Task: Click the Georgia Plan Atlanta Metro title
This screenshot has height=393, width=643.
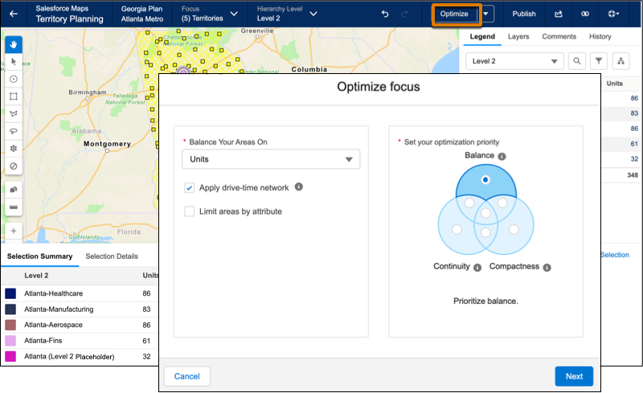Action: click(142, 14)
